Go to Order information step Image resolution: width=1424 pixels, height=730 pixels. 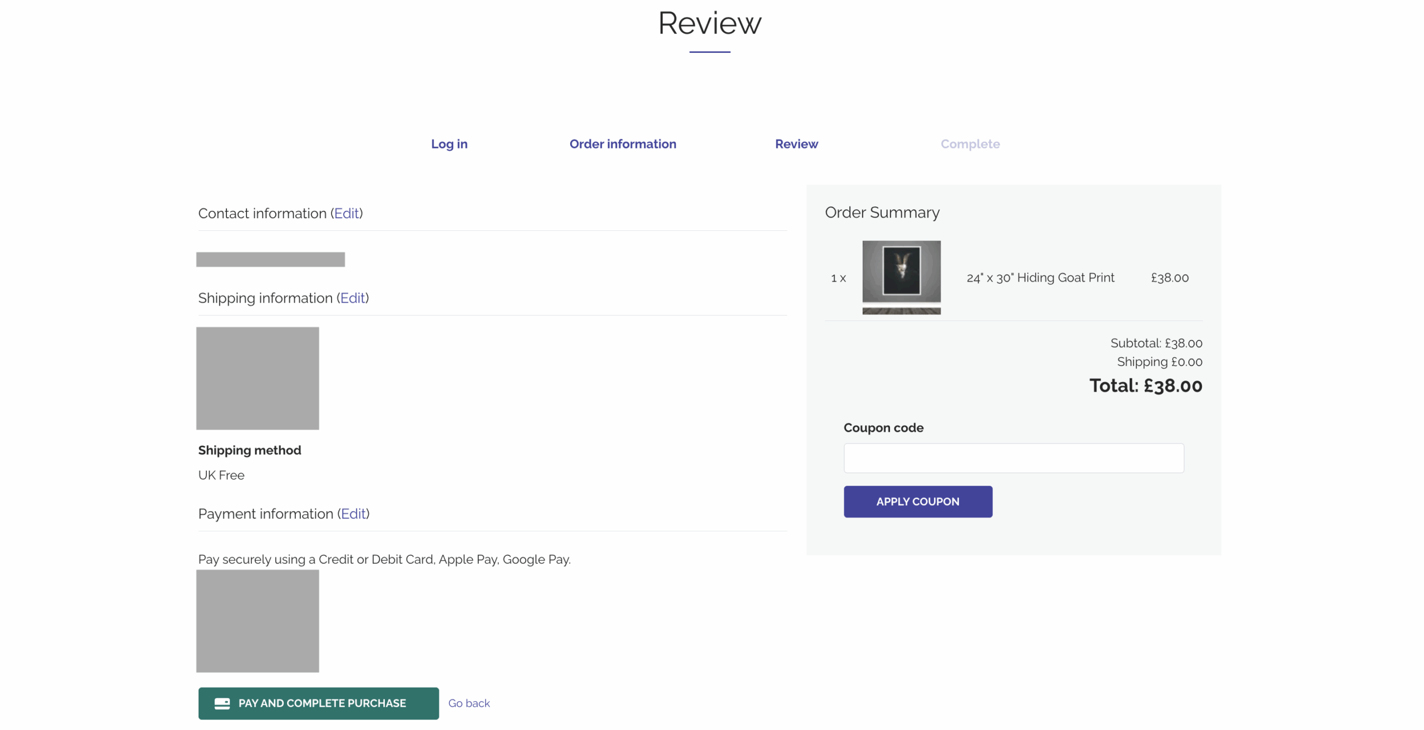coord(622,144)
